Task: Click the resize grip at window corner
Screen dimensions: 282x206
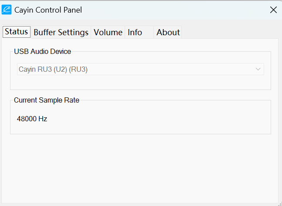Action: point(279,203)
